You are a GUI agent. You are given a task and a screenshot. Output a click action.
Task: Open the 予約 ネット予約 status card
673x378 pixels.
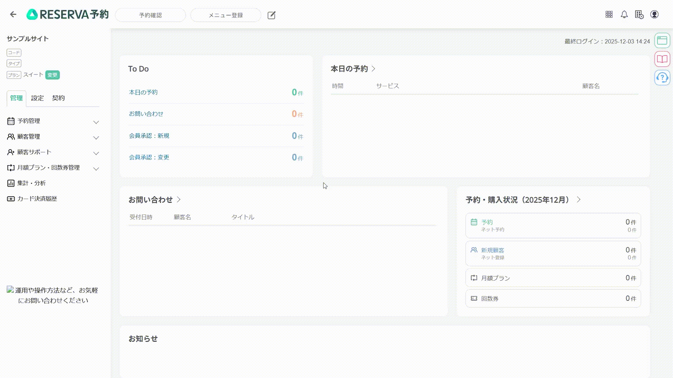(553, 225)
